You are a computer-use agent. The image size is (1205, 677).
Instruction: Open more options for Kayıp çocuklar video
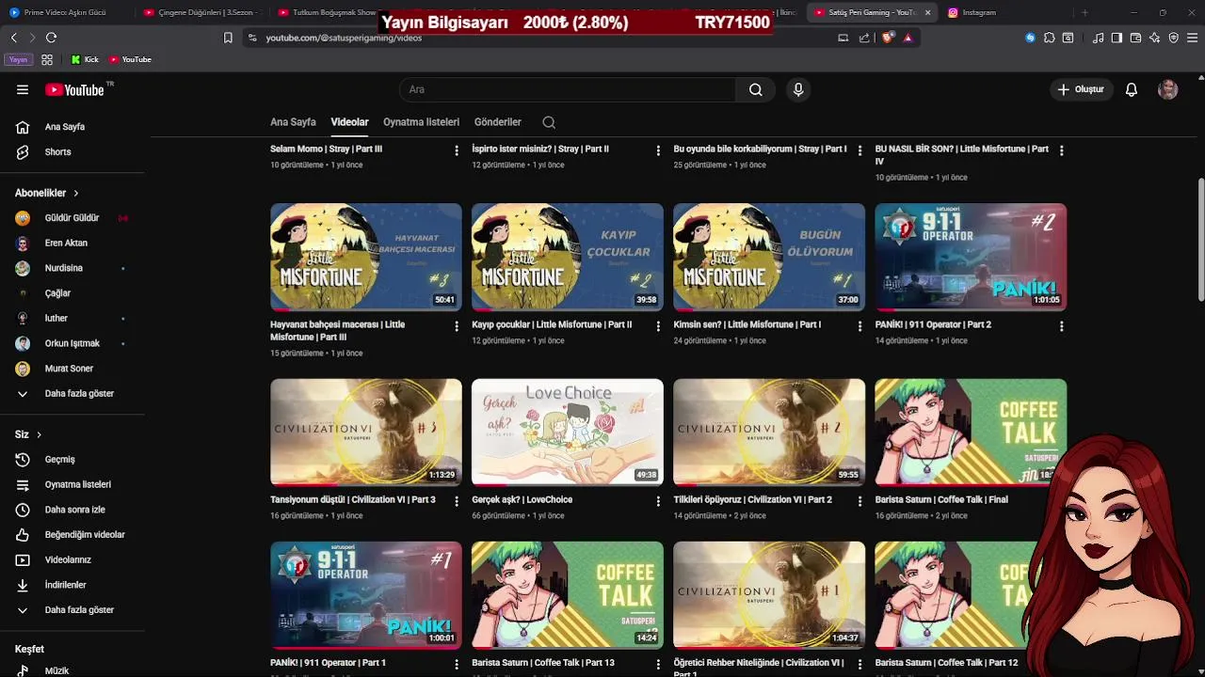(658, 326)
